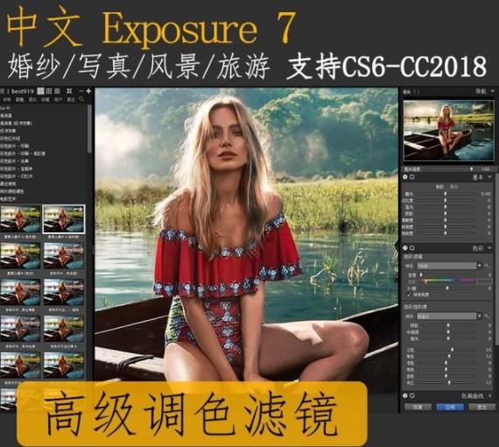Click the grey reset button left of apply
Image resolution: width=499 pixels, height=447 pixels.
click(x=418, y=408)
